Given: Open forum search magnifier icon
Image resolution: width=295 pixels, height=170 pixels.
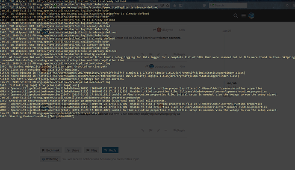Looking at the screenshot, I should 236,16.
